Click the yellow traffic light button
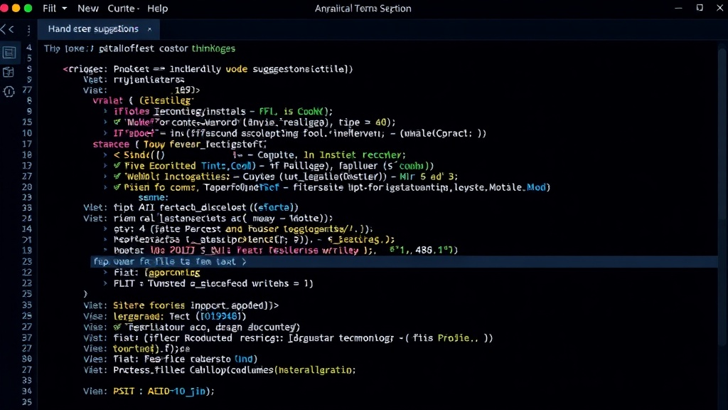 point(16,8)
